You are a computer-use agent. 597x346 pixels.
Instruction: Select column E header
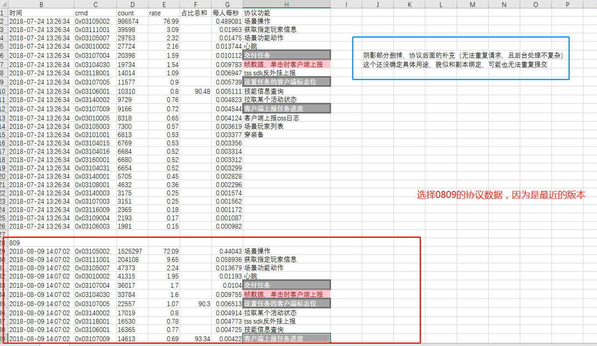pos(164,4)
